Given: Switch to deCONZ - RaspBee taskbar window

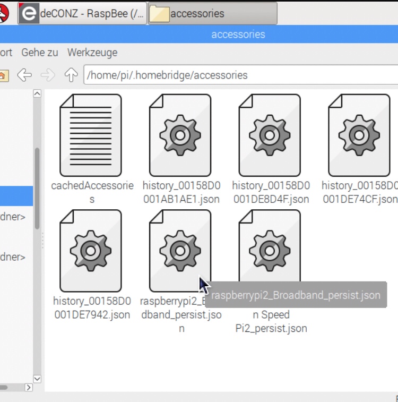Looking at the screenshot, I should point(82,14).
